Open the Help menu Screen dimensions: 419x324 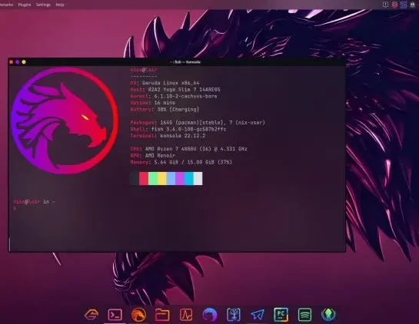coord(60,5)
